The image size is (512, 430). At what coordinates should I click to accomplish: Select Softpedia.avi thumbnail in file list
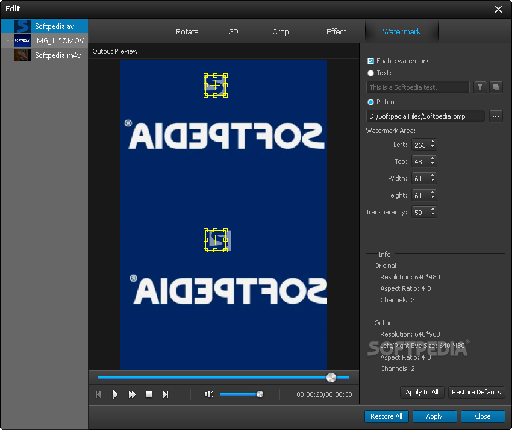tap(22, 26)
